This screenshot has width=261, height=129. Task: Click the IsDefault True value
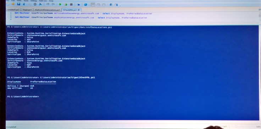click(x=29, y=63)
